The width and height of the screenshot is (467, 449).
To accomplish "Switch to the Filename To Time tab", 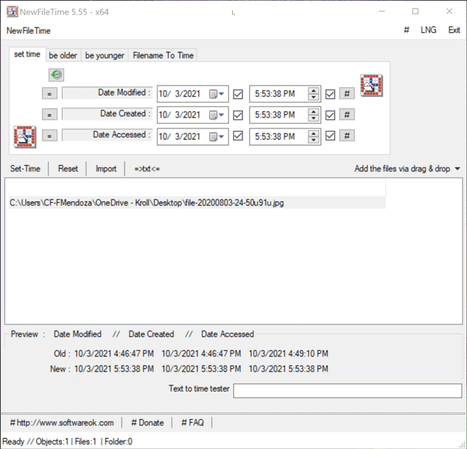I will coord(162,55).
